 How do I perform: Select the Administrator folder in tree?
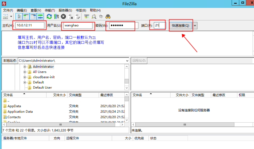[x=43, y=67]
